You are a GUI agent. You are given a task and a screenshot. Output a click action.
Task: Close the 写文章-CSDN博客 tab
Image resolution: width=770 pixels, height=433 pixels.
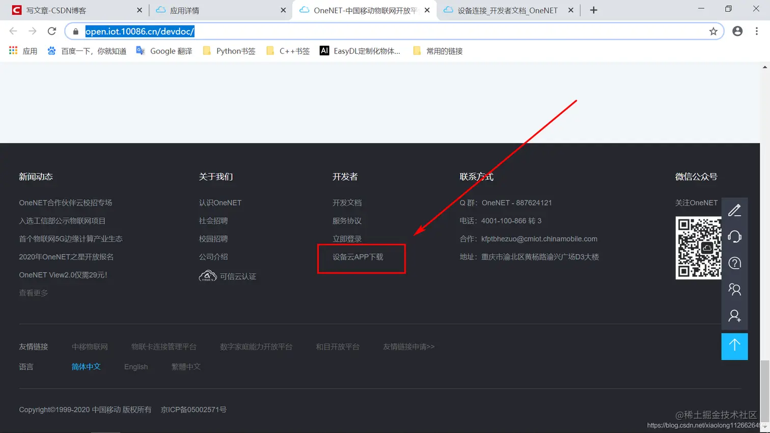click(x=140, y=10)
